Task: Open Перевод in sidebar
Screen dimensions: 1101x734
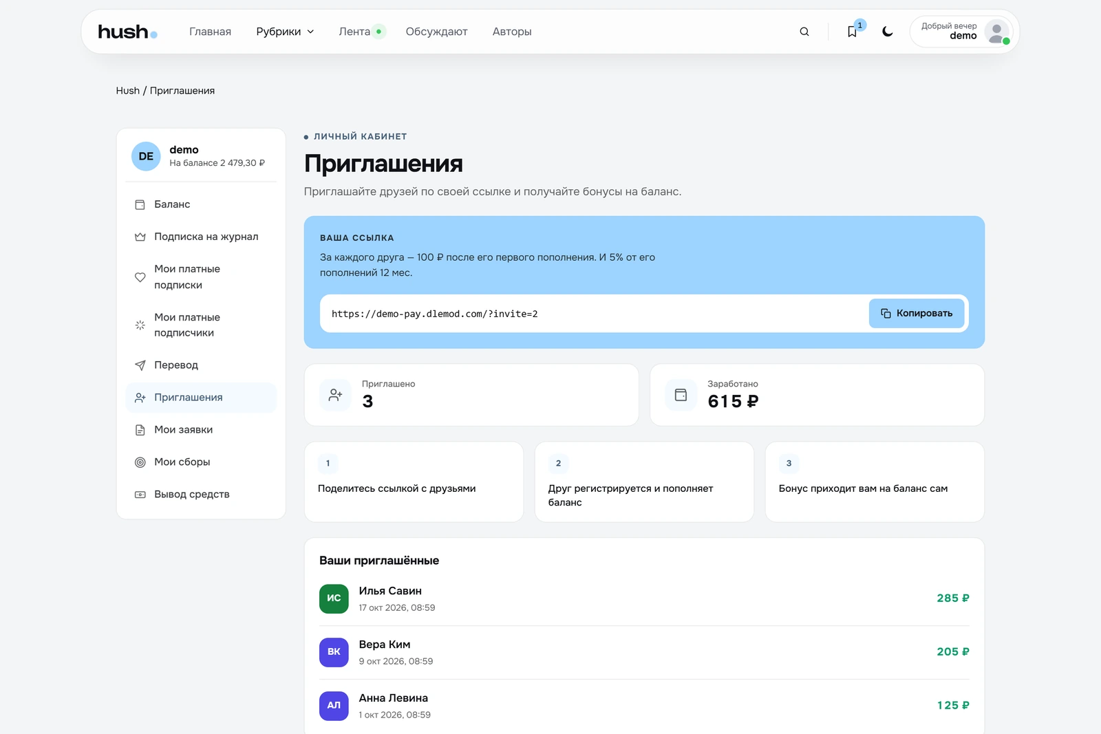Action: (x=201, y=365)
